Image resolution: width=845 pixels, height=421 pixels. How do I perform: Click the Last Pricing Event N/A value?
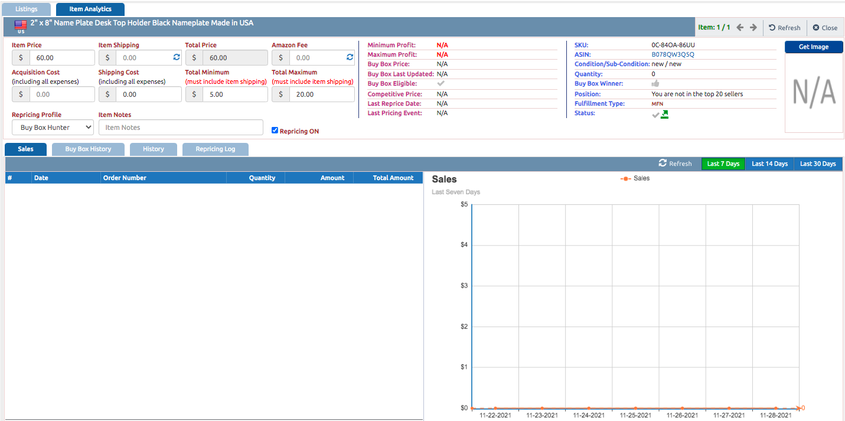point(442,113)
